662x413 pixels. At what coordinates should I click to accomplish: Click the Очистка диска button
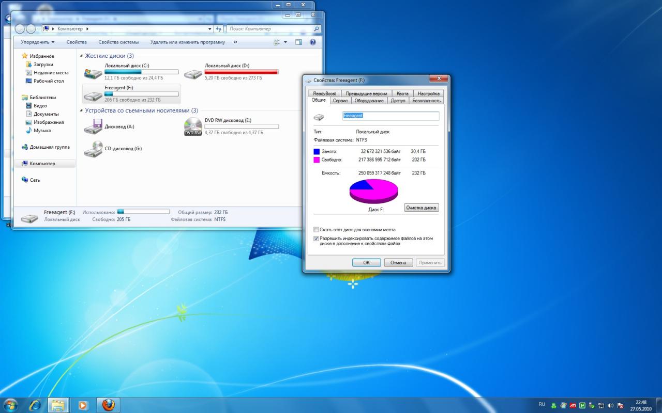pos(422,208)
